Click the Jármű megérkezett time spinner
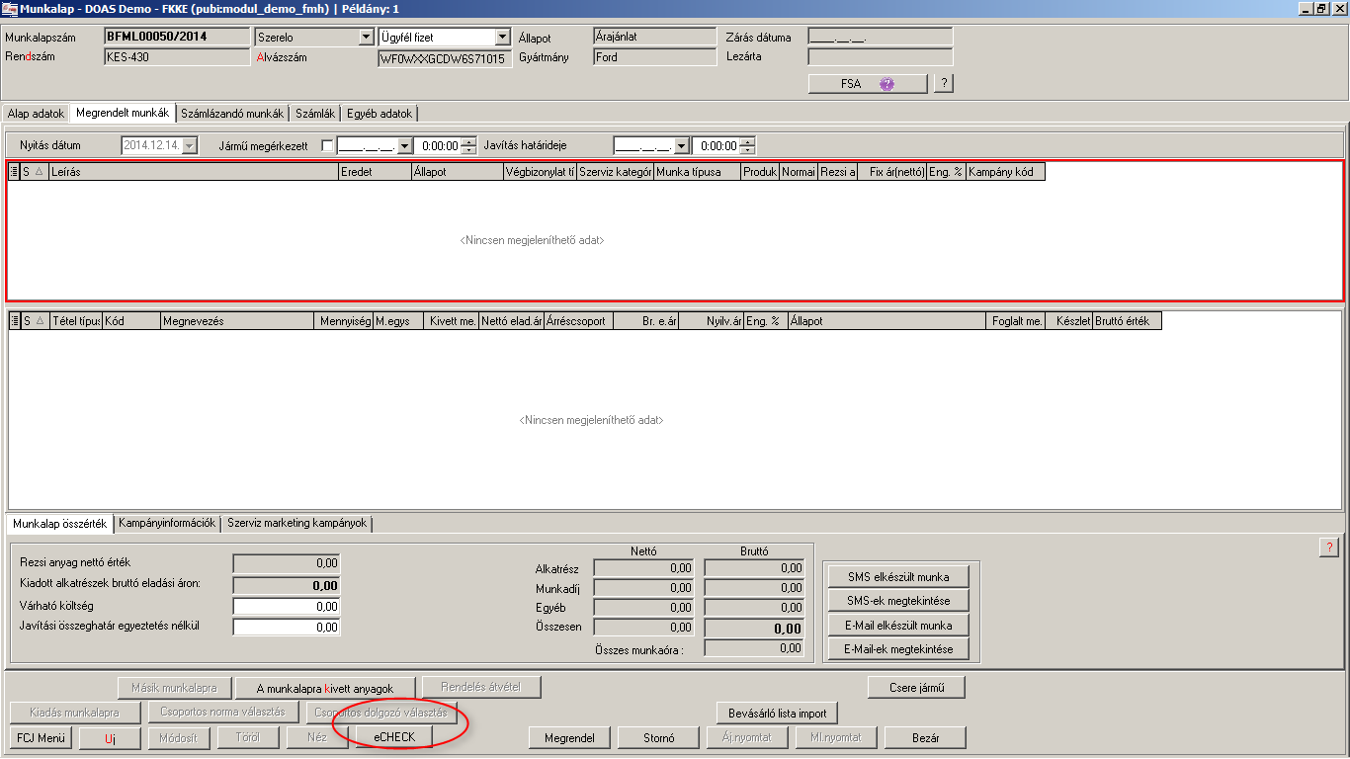This screenshot has width=1350, height=759. [469, 146]
